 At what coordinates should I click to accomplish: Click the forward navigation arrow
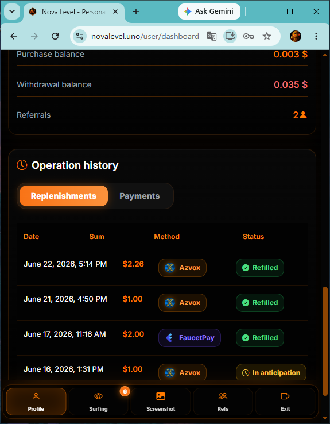[x=34, y=36]
